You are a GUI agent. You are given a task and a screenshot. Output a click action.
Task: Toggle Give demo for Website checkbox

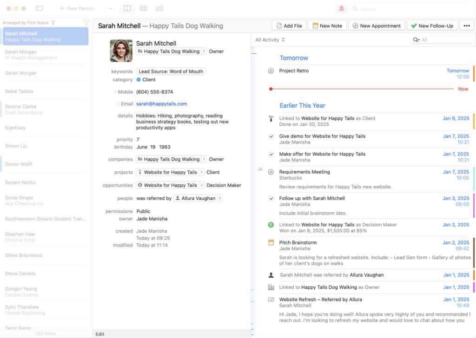click(271, 136)
